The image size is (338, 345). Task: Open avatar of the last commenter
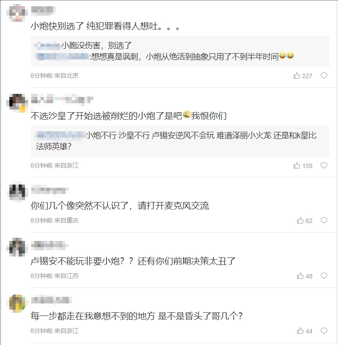coord(17,303)
